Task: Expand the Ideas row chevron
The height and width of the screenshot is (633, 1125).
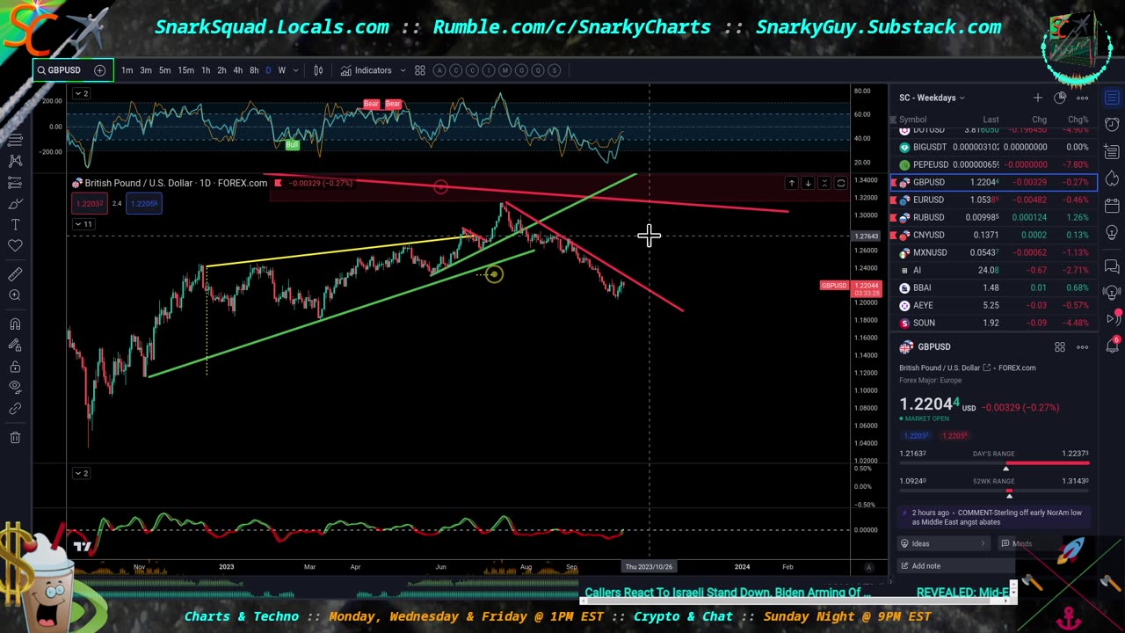Action: pyautogui.click(x=983, y=543)
